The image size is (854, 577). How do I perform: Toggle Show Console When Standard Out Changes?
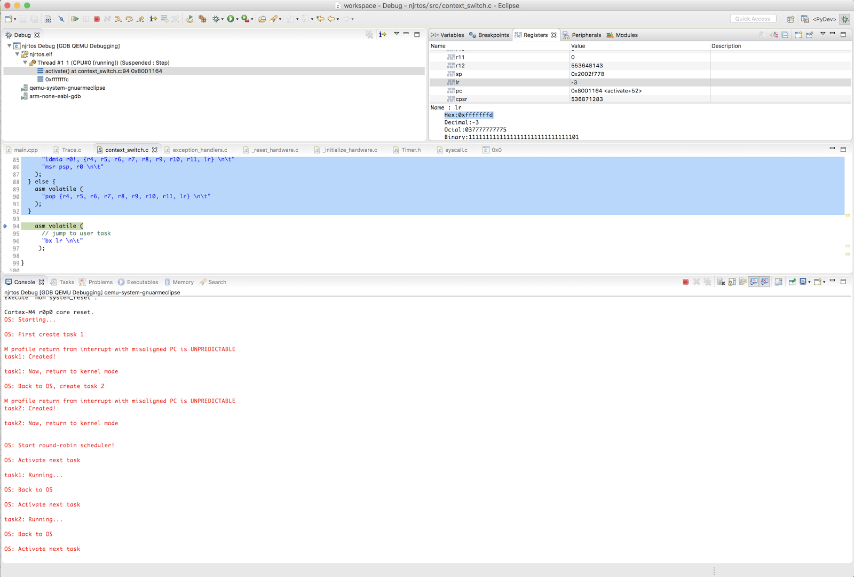[754, 282]
